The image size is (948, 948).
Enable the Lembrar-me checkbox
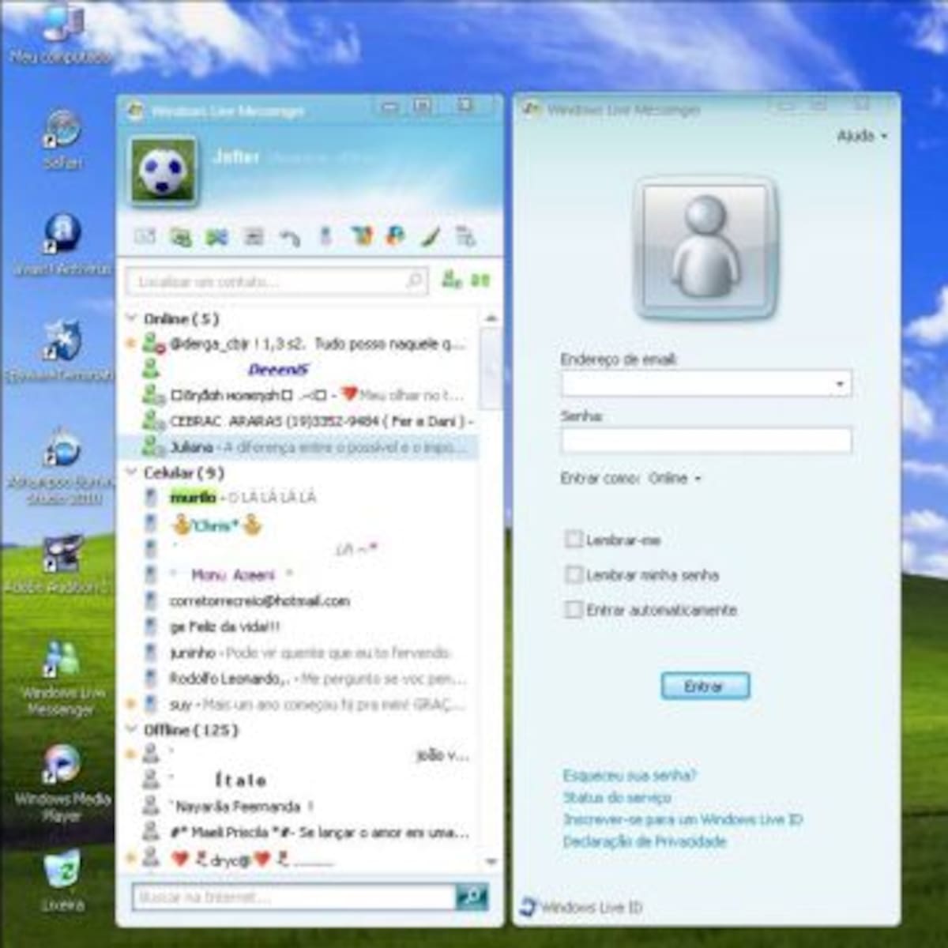click(x=574, y=540)
